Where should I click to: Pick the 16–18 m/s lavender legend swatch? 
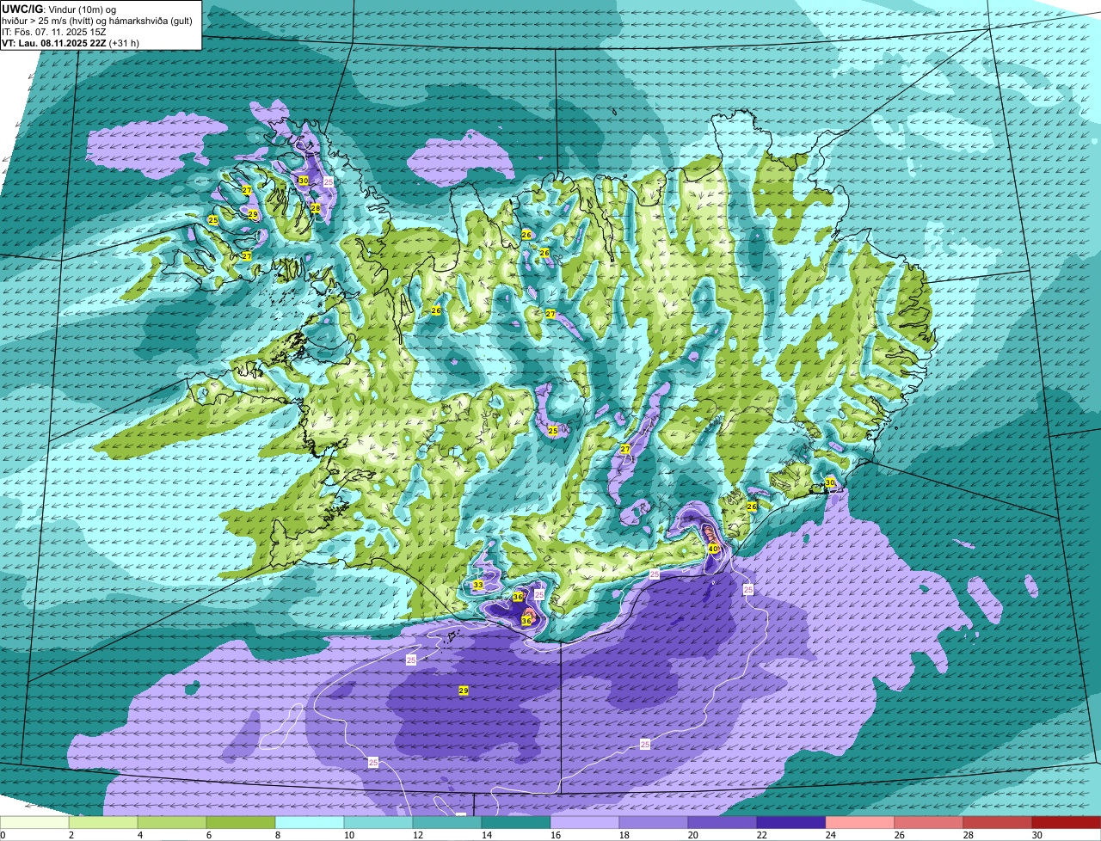pyautogui.click(x=585, y=822)
